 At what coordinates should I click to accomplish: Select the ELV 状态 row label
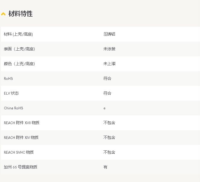(x=11, y=93)
